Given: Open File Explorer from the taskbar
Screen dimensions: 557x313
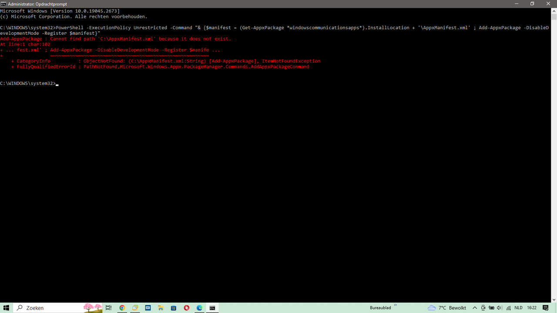Looking at the screenshot, I should click(x=161, y=308).
